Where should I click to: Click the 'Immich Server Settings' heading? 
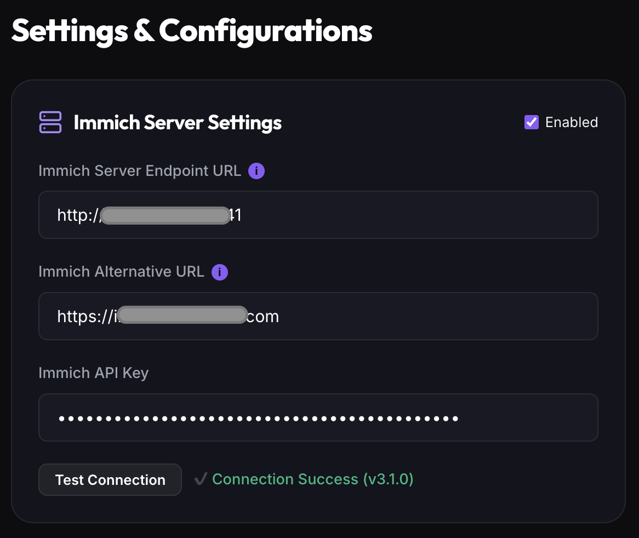point(178,123)
